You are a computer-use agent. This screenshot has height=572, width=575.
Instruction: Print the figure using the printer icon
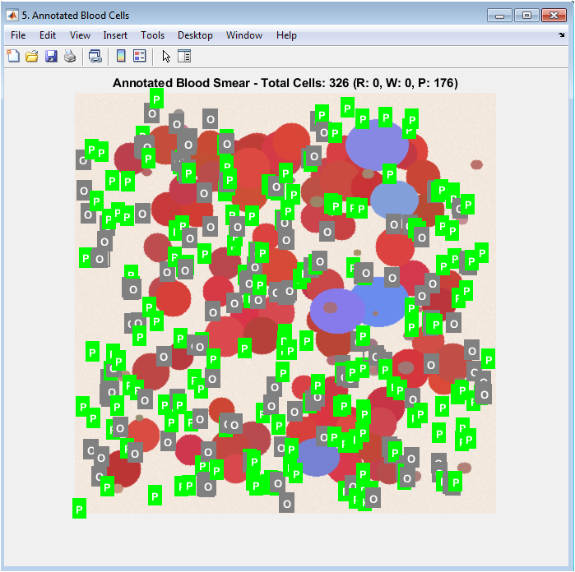pos(70,56)
